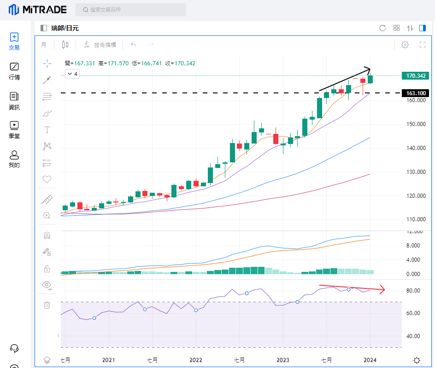
Task: Go to the 行情 market tab
Action: [x=14, y=71]
